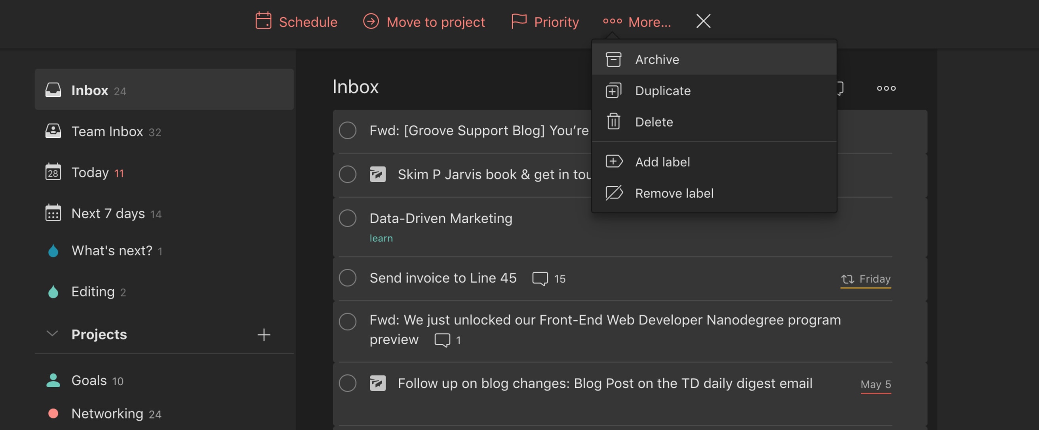Add a new project with plus icon
The width and height of the screenshot is (1039, 430).
pyautogui.click(x=264, y=335)
